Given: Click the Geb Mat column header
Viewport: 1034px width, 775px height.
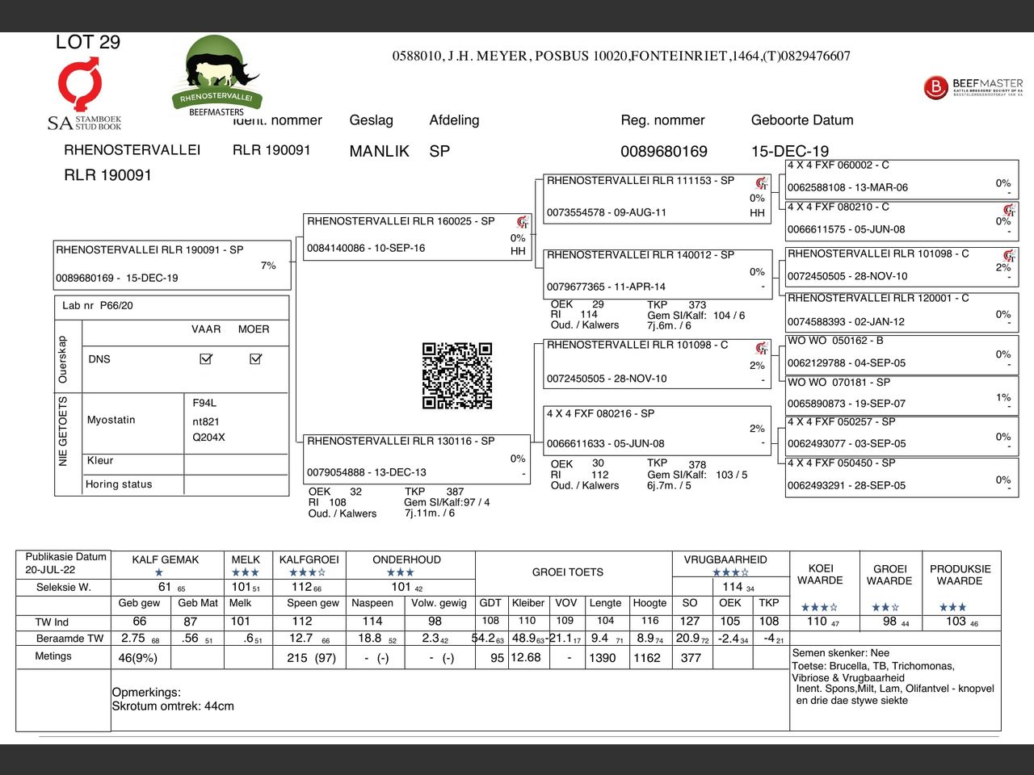Looking at the screenshot, I should (x=198, y=603).
